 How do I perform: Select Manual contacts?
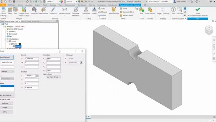pyautogui.click(x=103, y=12)
